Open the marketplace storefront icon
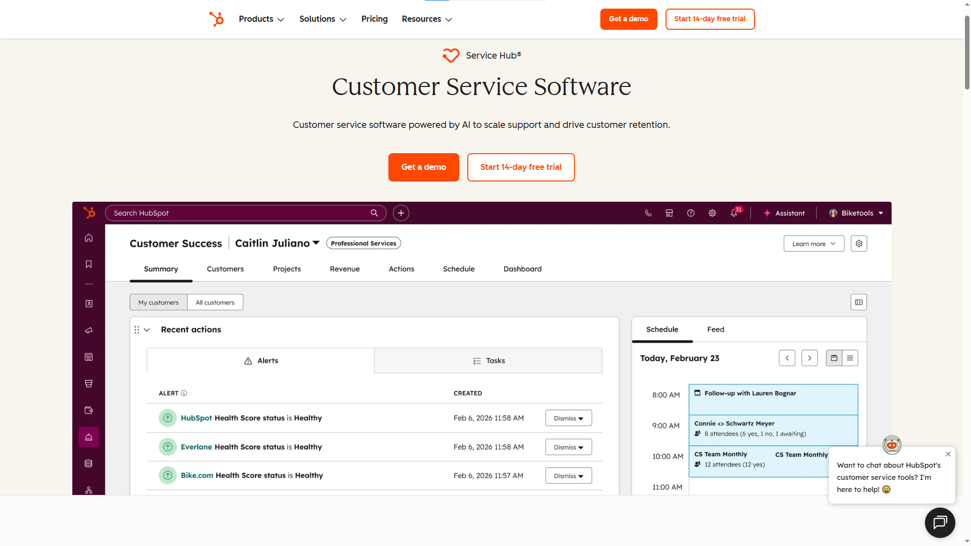 click(x=669, y=213)
